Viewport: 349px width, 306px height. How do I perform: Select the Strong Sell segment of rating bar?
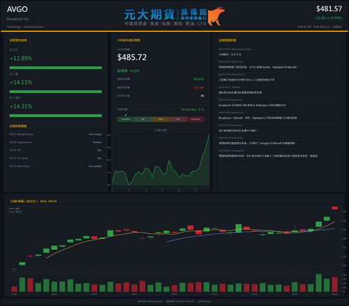pyautogui.click(x=195, y=119)
